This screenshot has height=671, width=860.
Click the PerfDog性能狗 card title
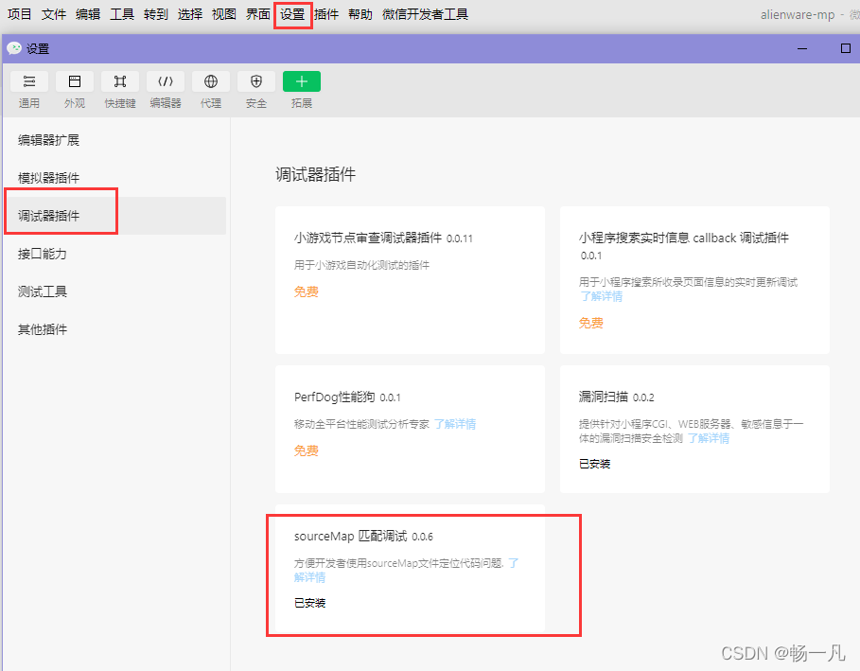pos(335,397)
